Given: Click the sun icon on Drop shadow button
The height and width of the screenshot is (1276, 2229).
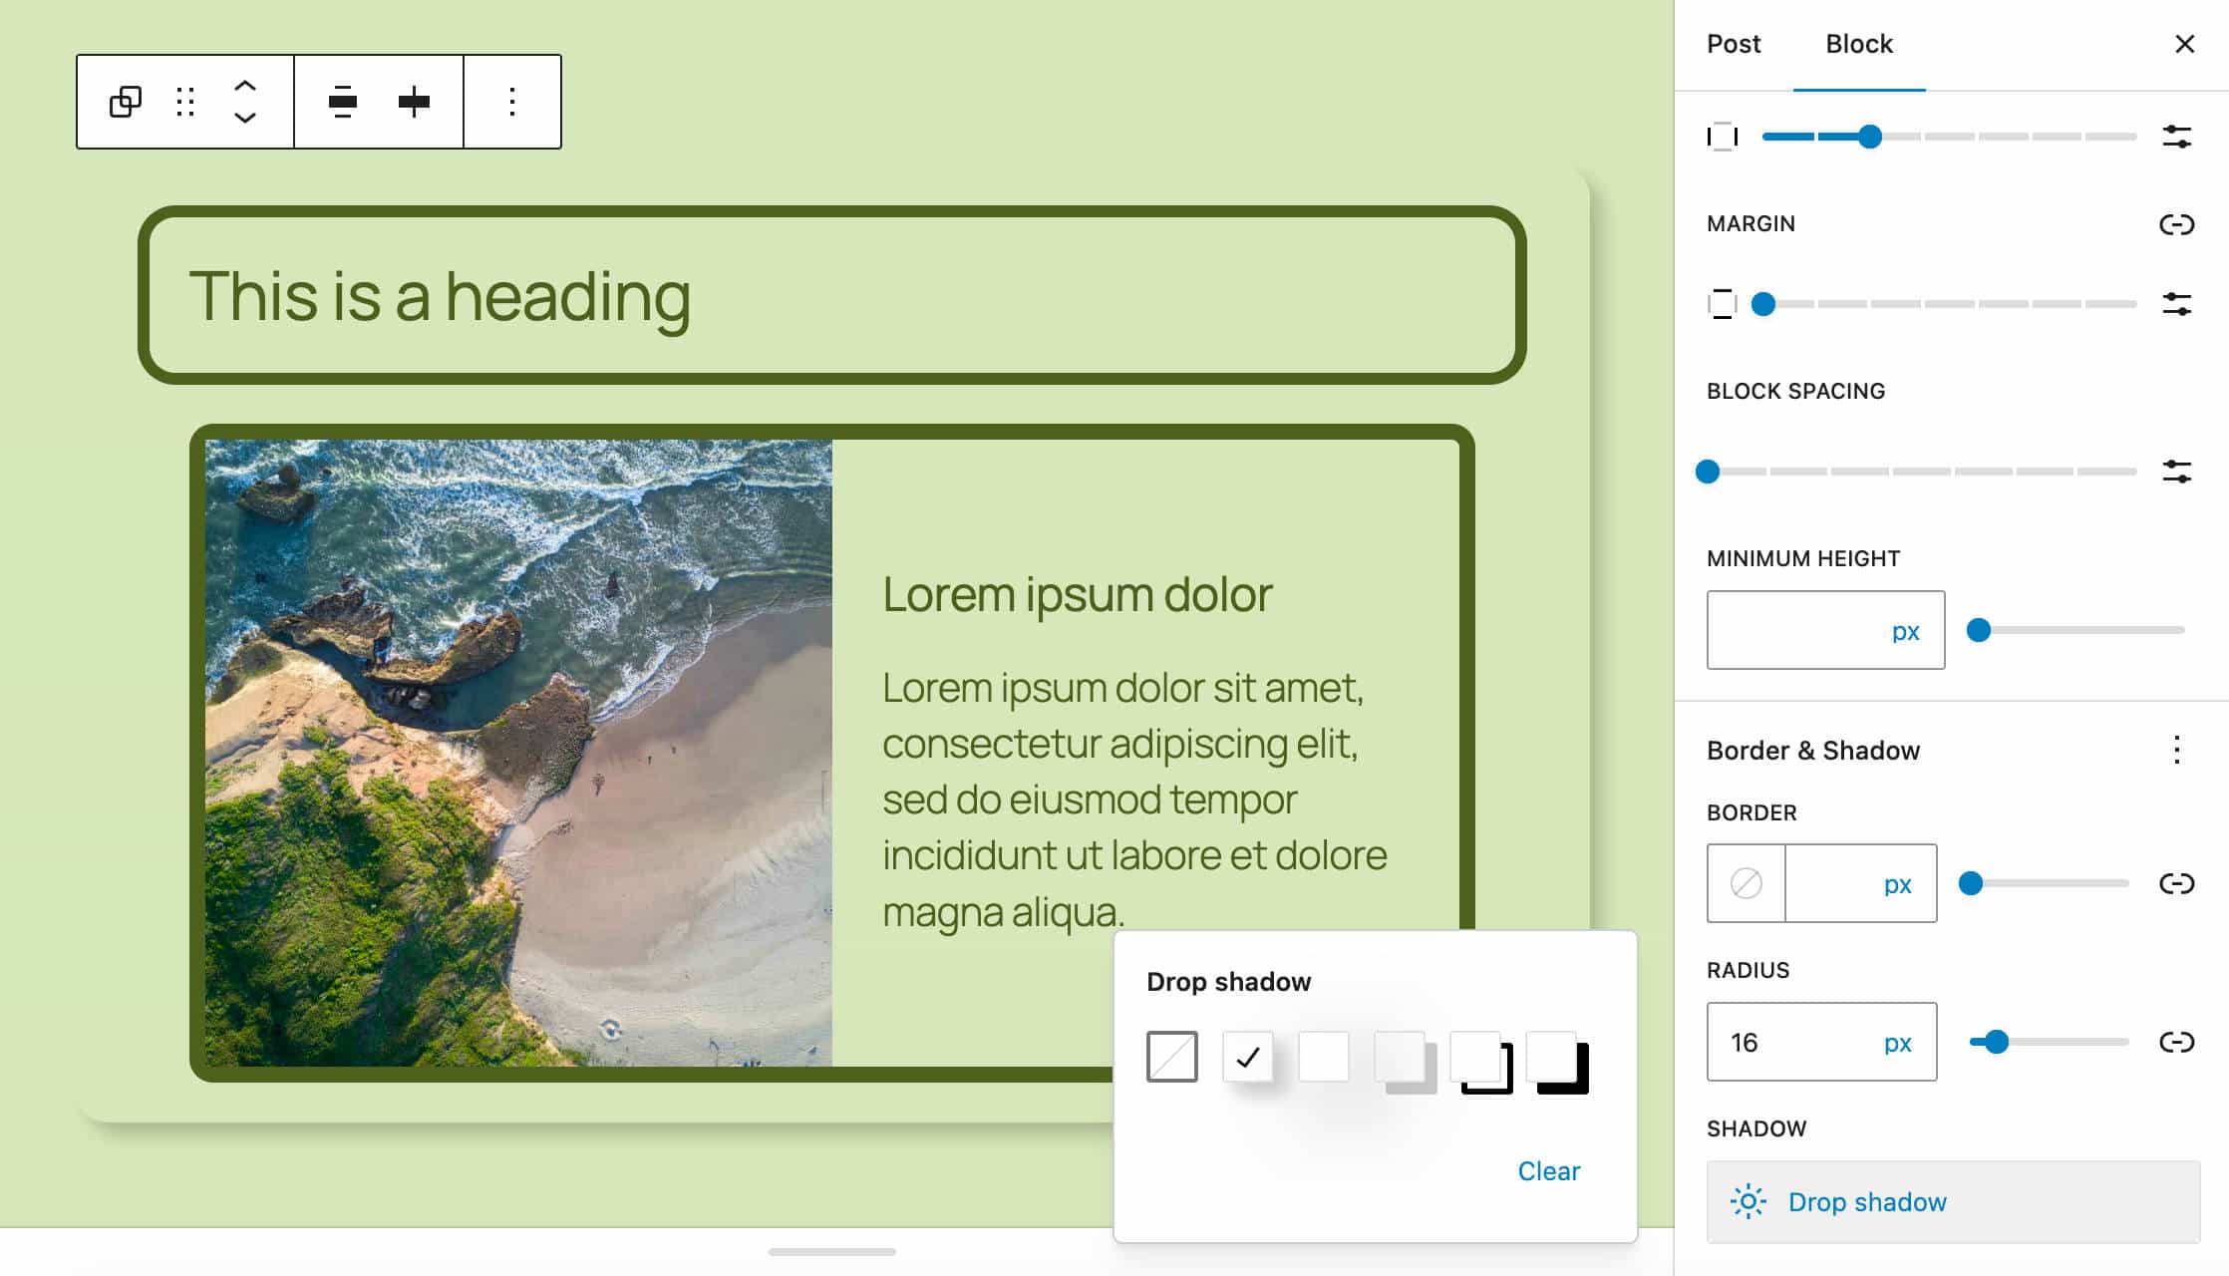Looking at the screenshot, I should 1748,1201.
